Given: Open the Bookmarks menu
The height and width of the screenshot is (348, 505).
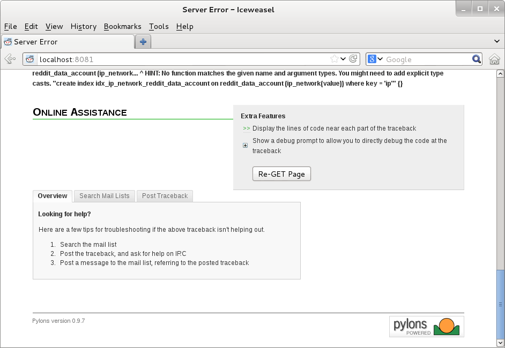Looking at the screenshot, I should click(122, 26).
